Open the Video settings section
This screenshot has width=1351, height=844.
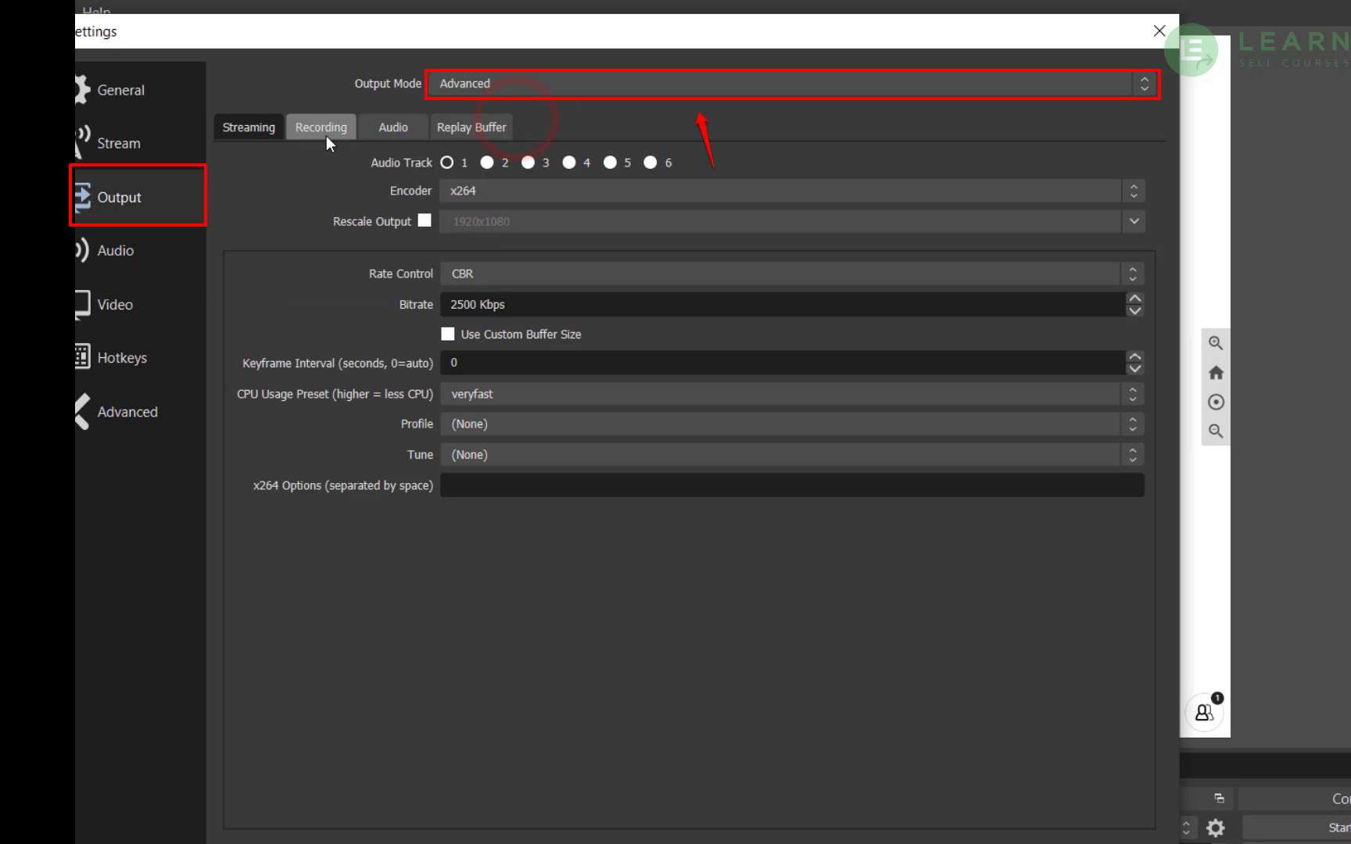click(114, 304)
